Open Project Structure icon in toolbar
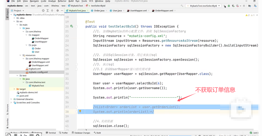Screen dimensions: 262x136 click(250, 6)
